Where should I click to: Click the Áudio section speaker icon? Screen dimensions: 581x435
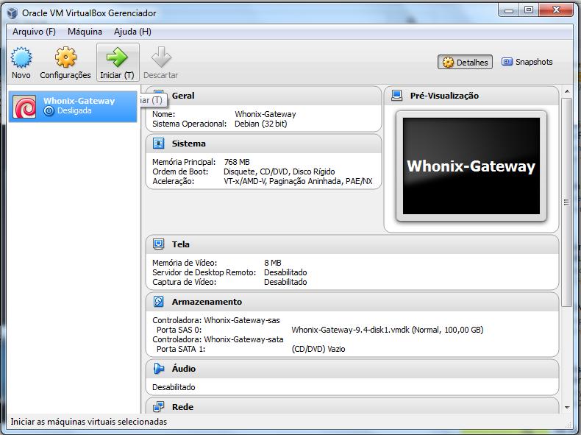(159, 369)
